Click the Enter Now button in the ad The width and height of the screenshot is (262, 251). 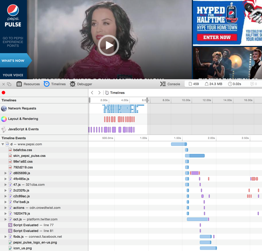pos(217,37)
